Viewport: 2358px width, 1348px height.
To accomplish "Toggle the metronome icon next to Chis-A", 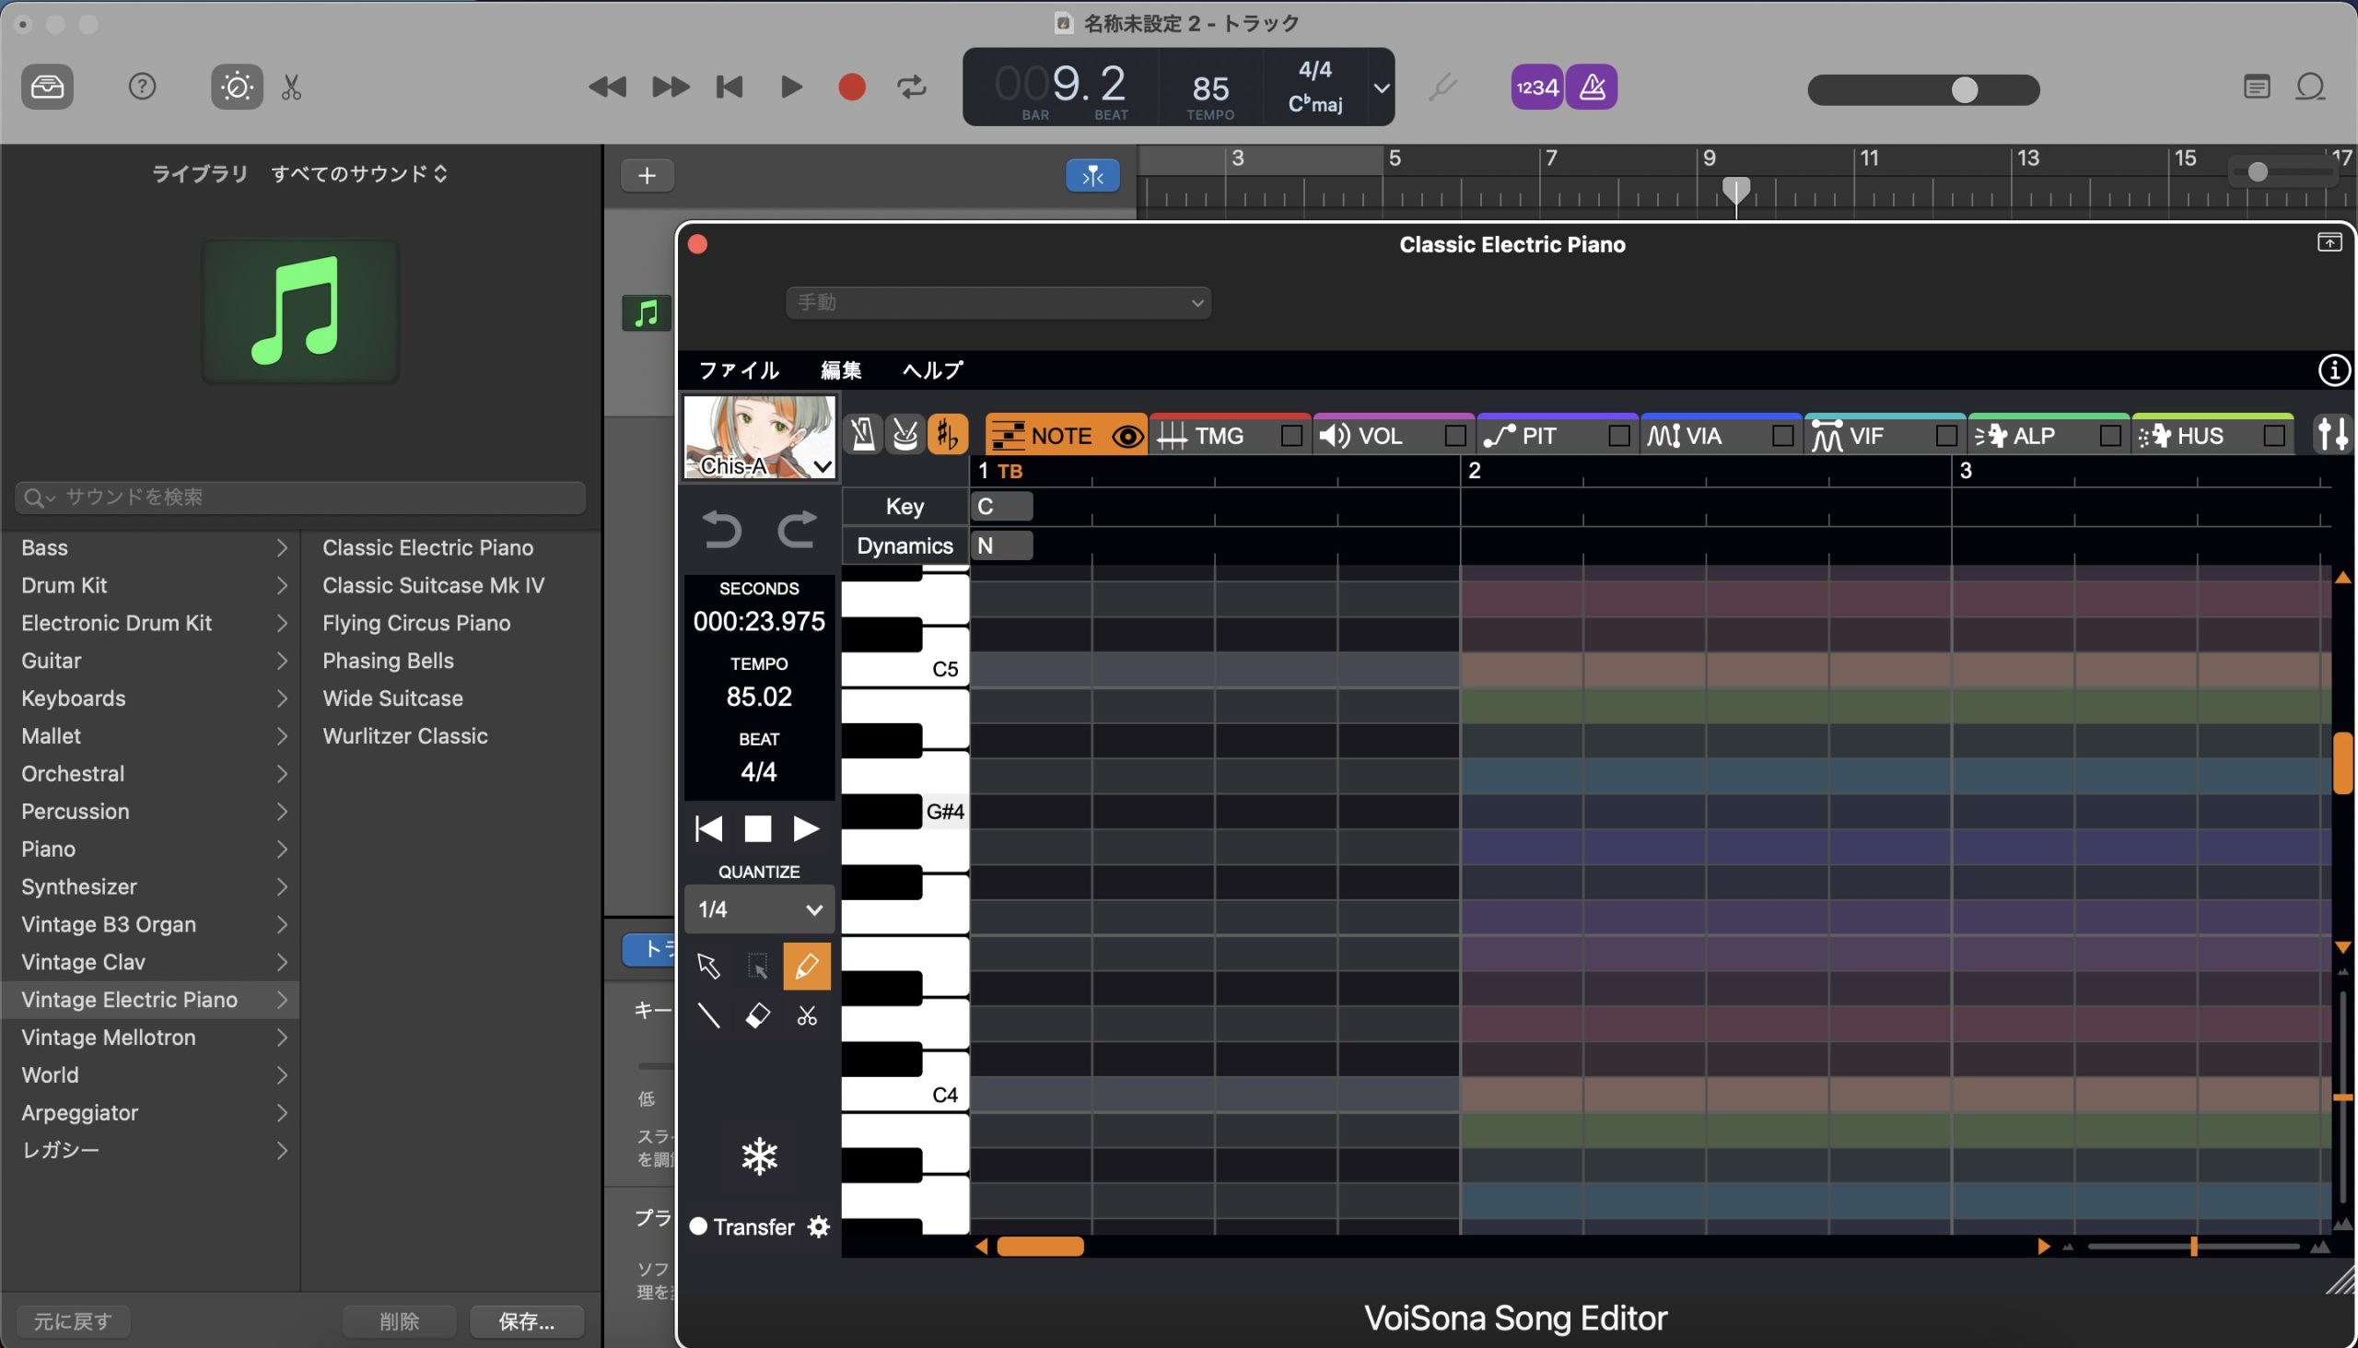I will click(x=862, y=435).
